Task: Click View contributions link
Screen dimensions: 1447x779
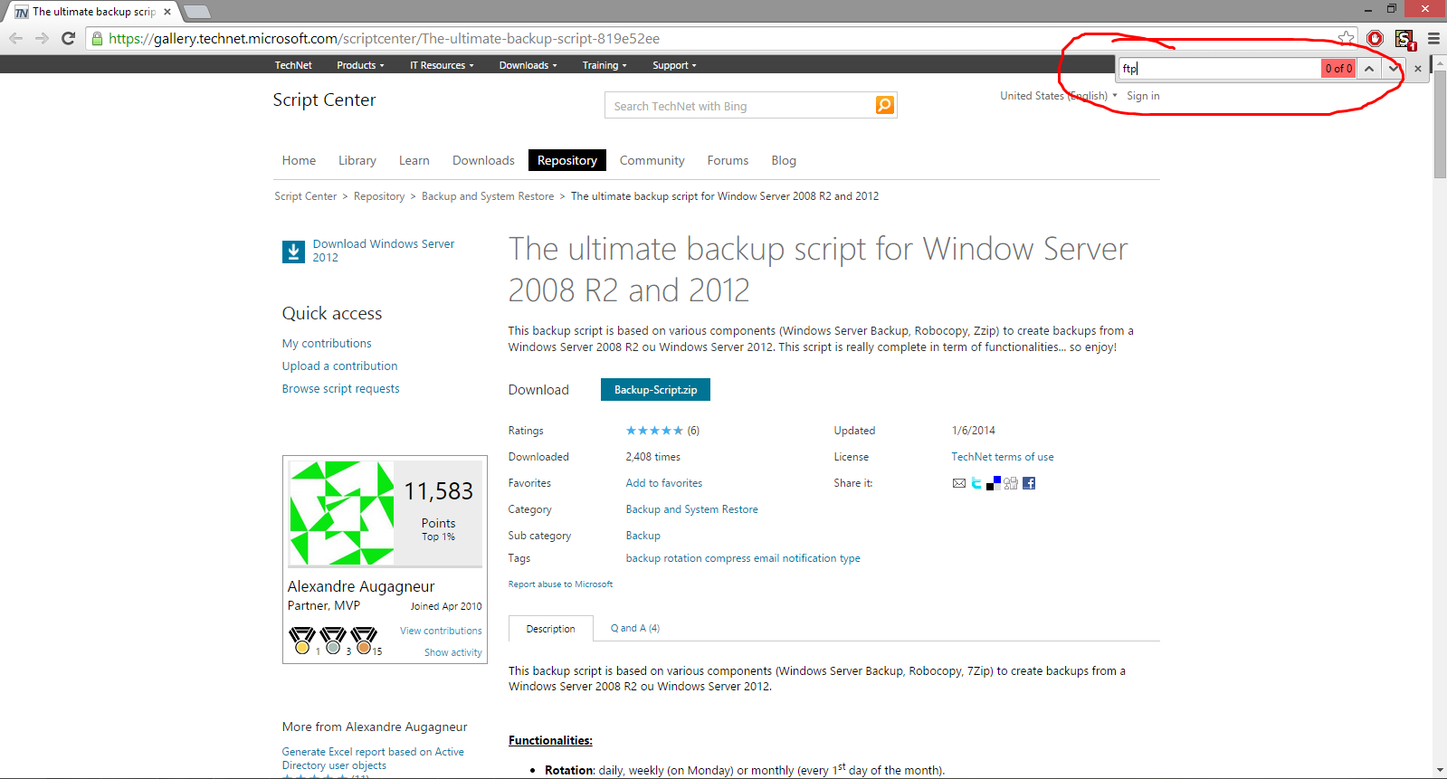Action: 441,631
